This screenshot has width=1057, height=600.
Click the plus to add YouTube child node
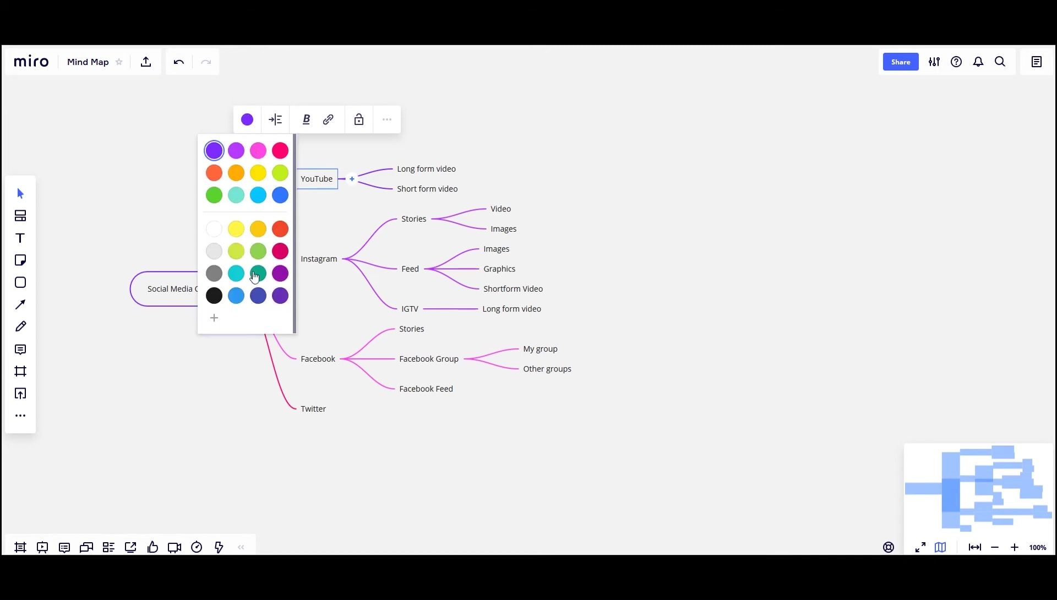(352, 179)
